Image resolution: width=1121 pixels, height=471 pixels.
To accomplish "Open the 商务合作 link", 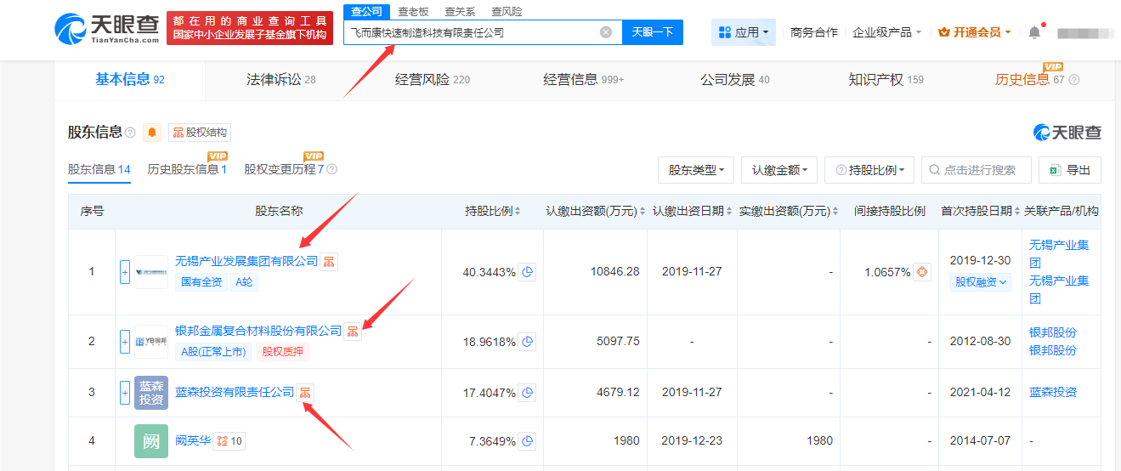I will point(813,32).
